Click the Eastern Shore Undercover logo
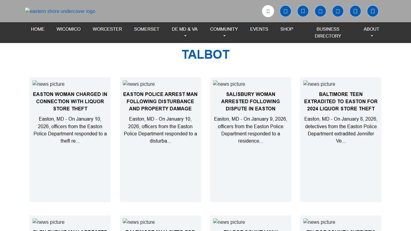The image size is (411, 231). [60, 11]
